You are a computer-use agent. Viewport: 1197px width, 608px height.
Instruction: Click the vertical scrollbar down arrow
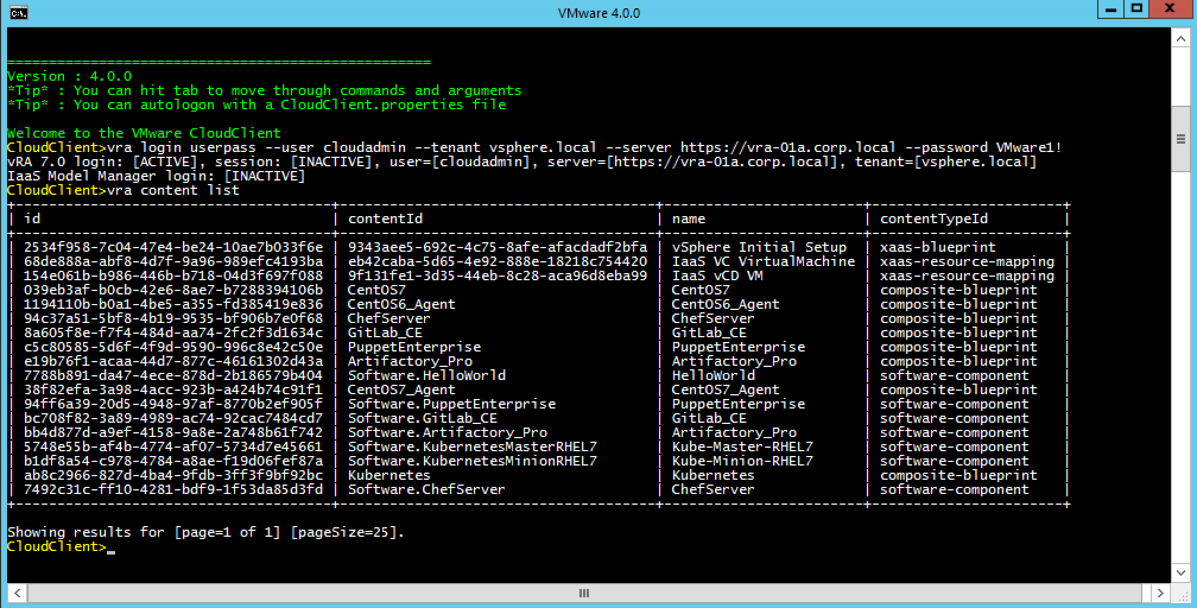pos(1180,573)
